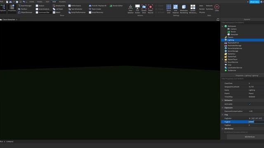Screen dimensions: 264x148
Task: Select the Classic Baseplate document tab
Action: click(9, 19)
